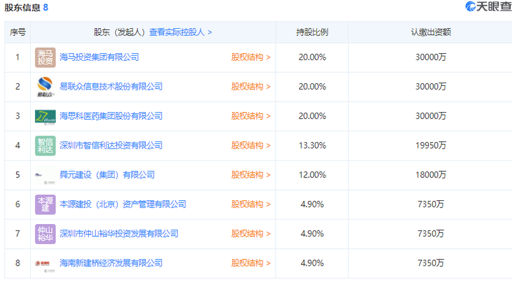Select 20.00% cell in 海思科医药 row

pos(312,116)
